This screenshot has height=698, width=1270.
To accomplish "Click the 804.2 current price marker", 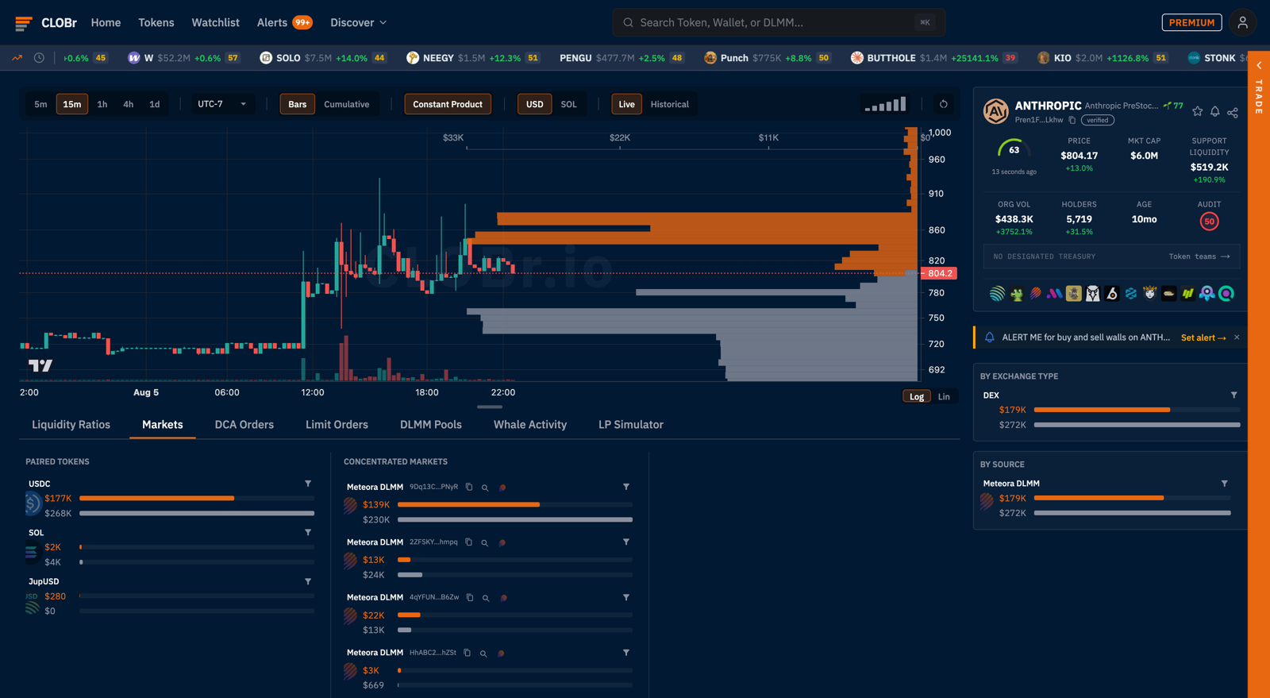I will click(x=939, y=273).
